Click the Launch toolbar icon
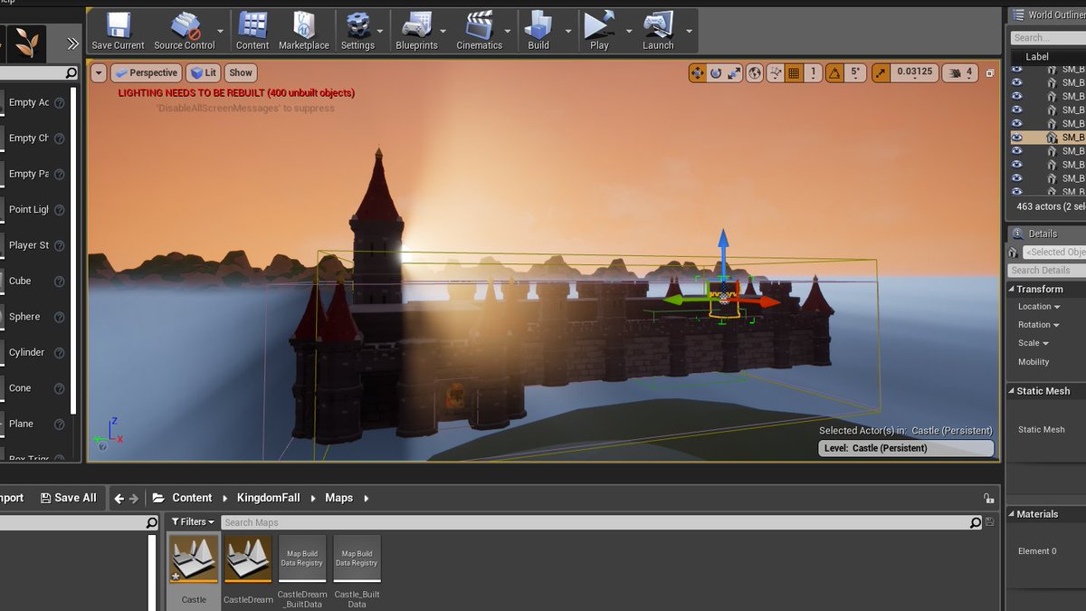Image resolution: width=1086 pixels, height=611 pixels. pyautogui.click(x=658, y=25)
